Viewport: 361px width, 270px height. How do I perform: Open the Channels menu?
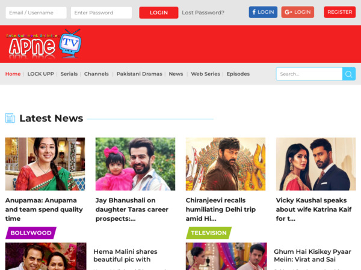click(96, 74)
